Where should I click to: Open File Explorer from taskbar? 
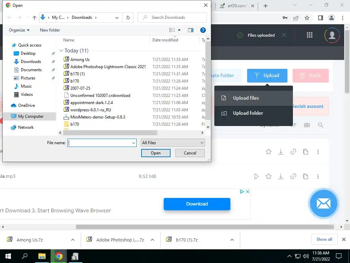click(42, 256)
